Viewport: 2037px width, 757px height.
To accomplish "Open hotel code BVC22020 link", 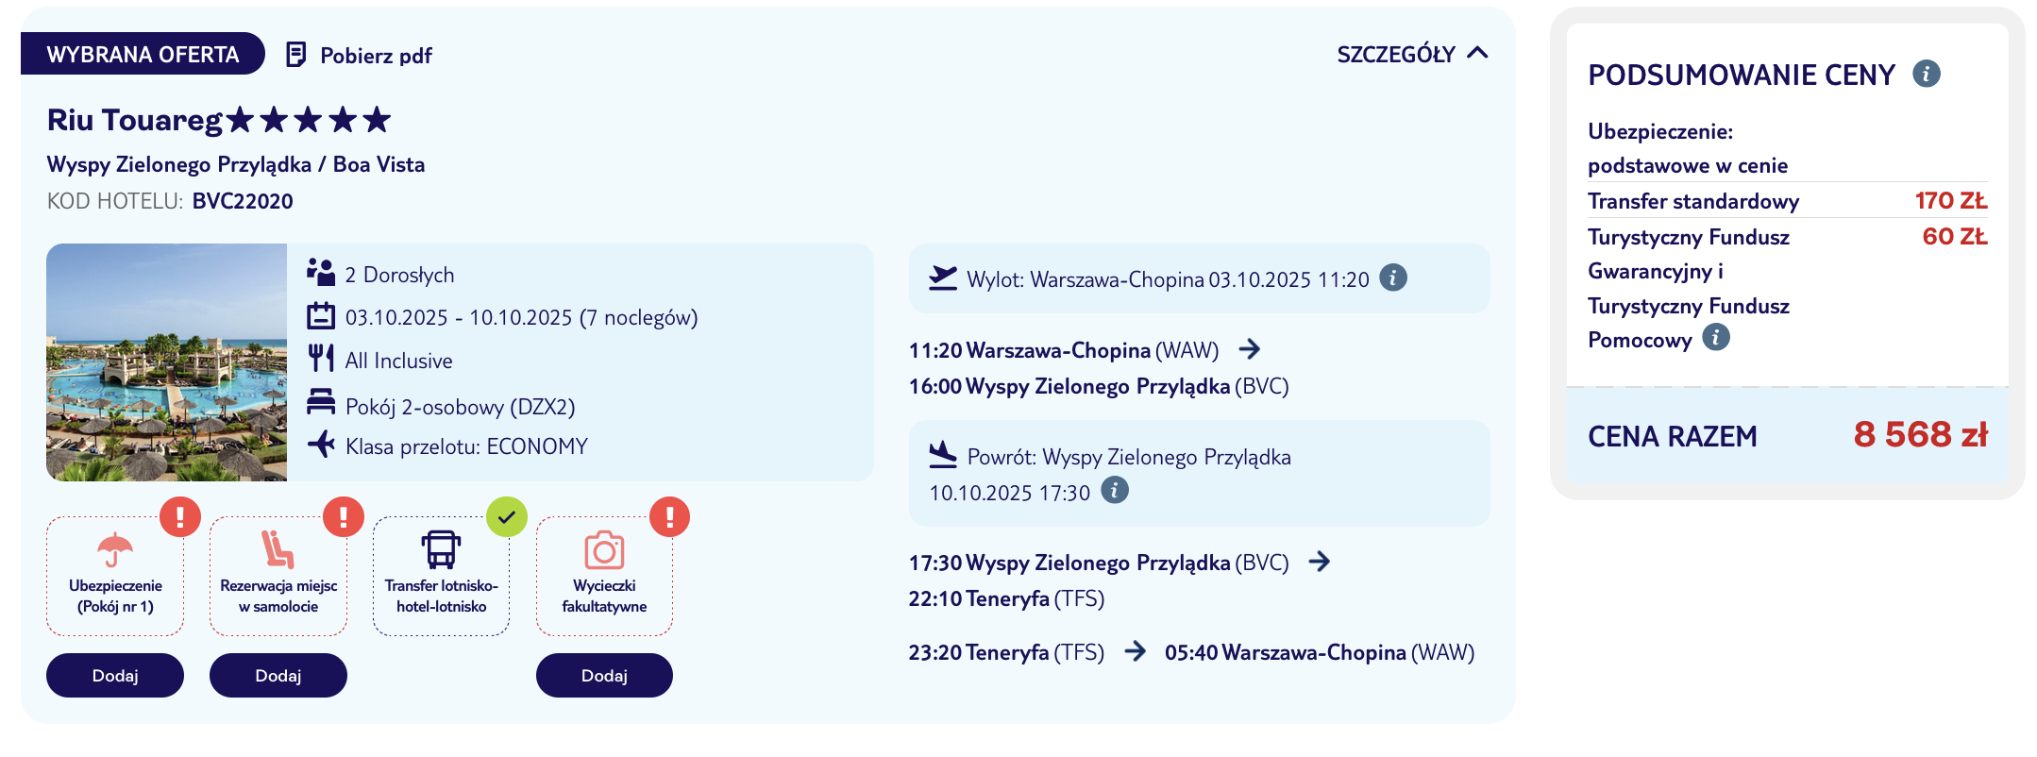I will point(241,200).
